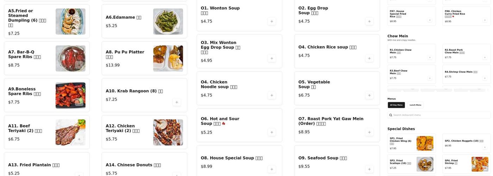Add O1. Wonton Soup with plus icon
This screenshot has height=176, width=493.
point(272,21)
